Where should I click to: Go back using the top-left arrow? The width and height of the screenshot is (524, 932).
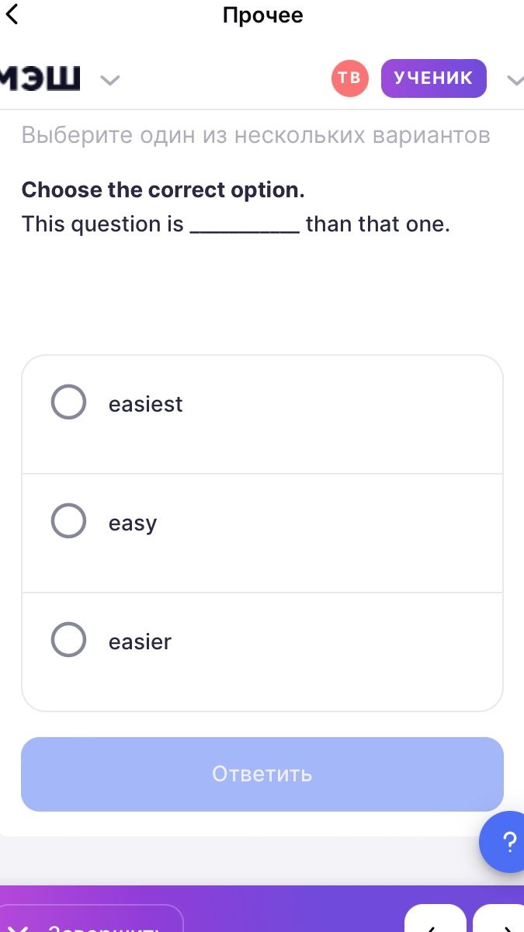pyautogui.click(x=12, y=15)
